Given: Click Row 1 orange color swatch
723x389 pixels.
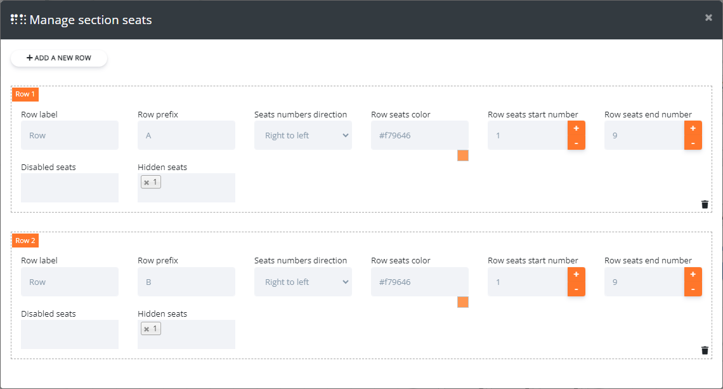Looking at the screenshot, I should coord(463,155).
